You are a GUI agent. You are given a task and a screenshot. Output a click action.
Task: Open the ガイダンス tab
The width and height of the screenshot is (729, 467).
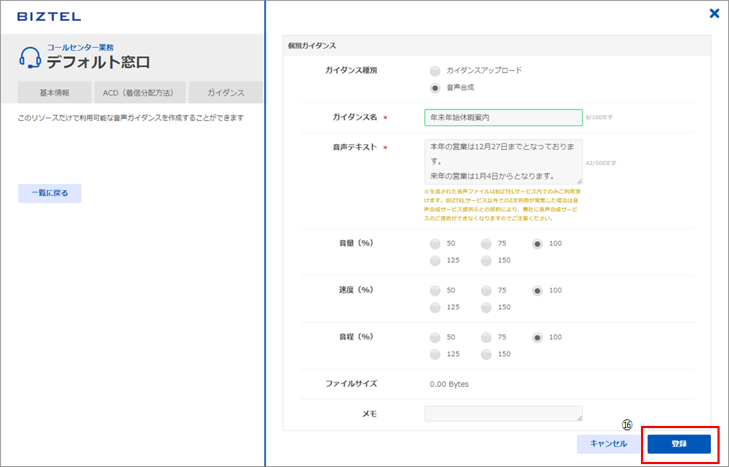point(225,92)
